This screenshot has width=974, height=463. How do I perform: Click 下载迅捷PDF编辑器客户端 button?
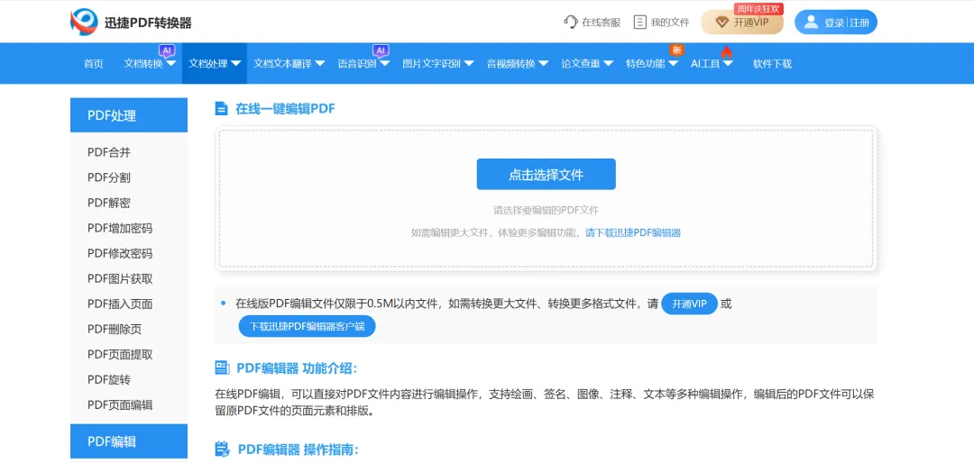point(308,326)
